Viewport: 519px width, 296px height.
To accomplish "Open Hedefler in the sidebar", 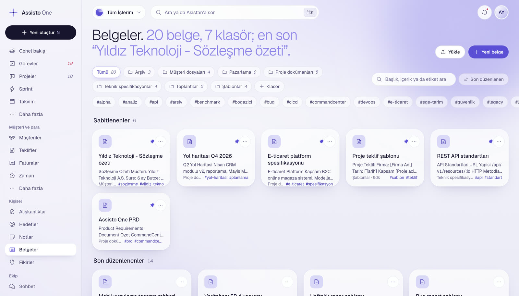I will click(x=41, y=224).
